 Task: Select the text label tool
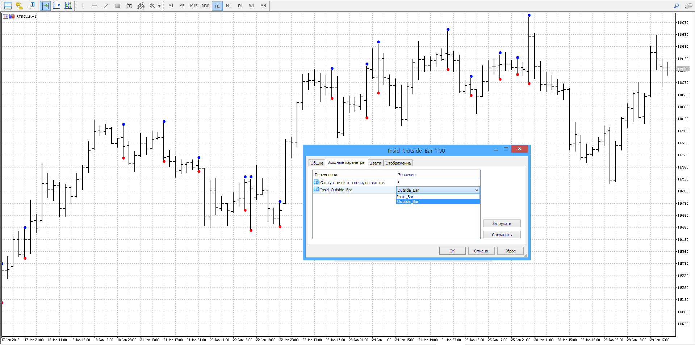point(129,6)
